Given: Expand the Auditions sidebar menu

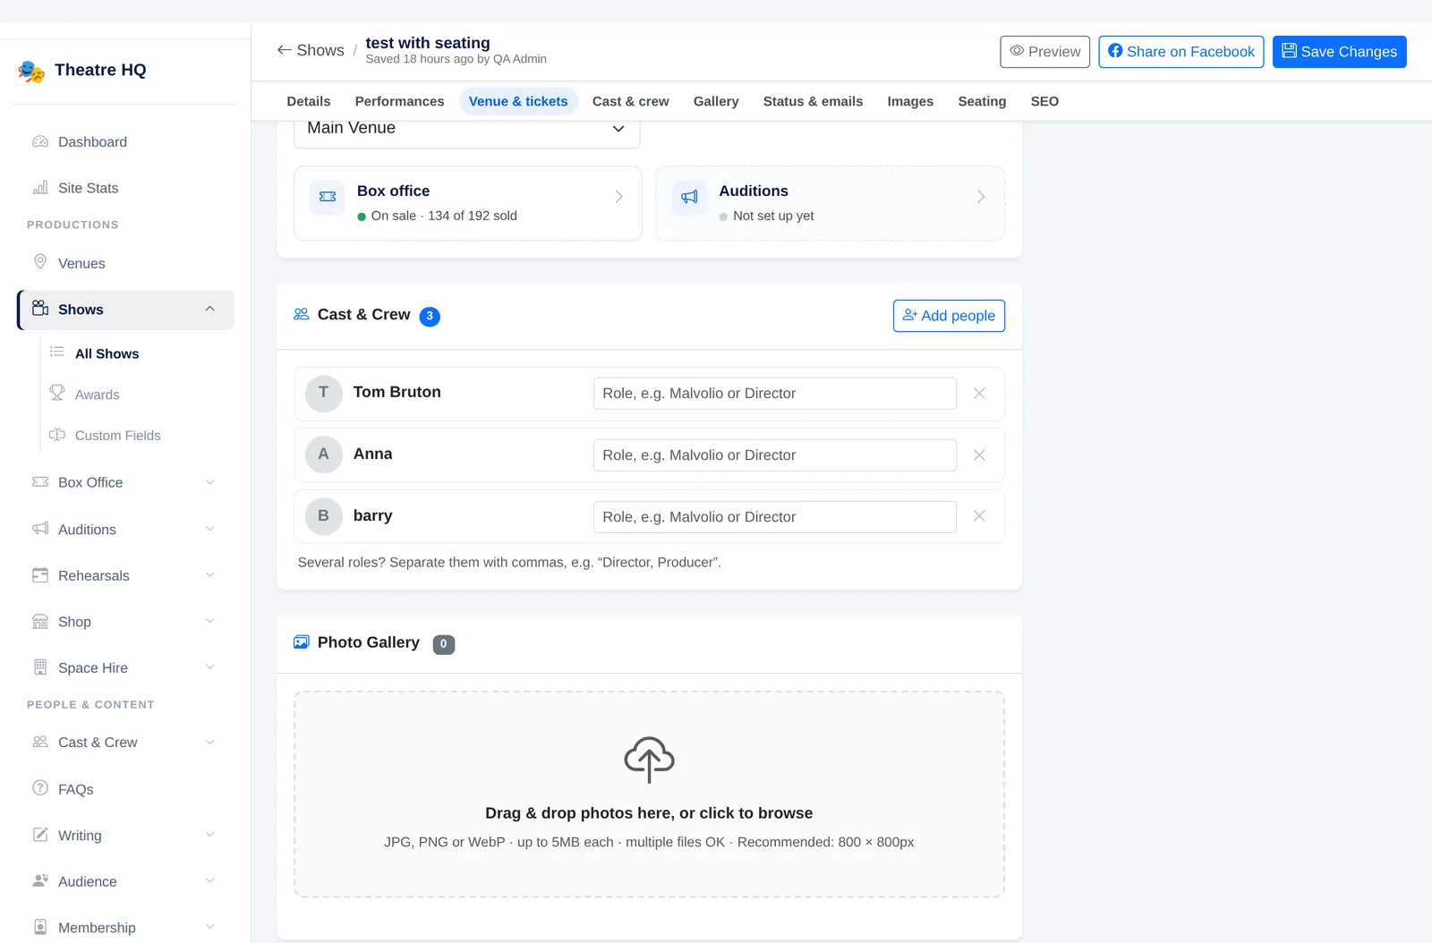Looking at the screenshot, I should [x=209, y=529].
